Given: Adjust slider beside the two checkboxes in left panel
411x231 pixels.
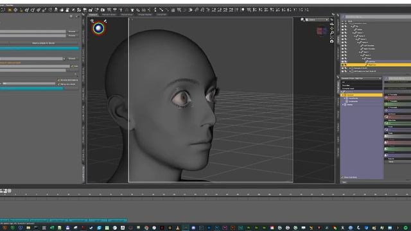Looking at the screenshot, I should 29,83.
